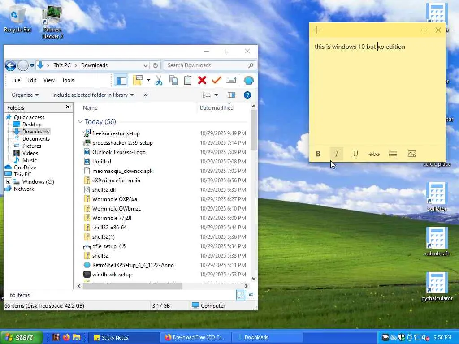
Task: Select Quick access in folder tree
Action: [29, 117]
